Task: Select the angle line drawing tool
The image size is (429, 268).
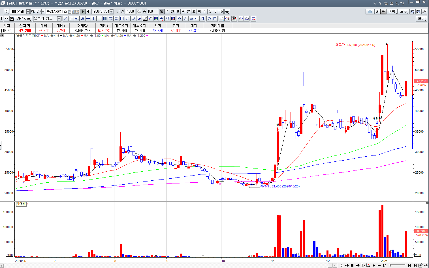Action: tap(71, 19)
